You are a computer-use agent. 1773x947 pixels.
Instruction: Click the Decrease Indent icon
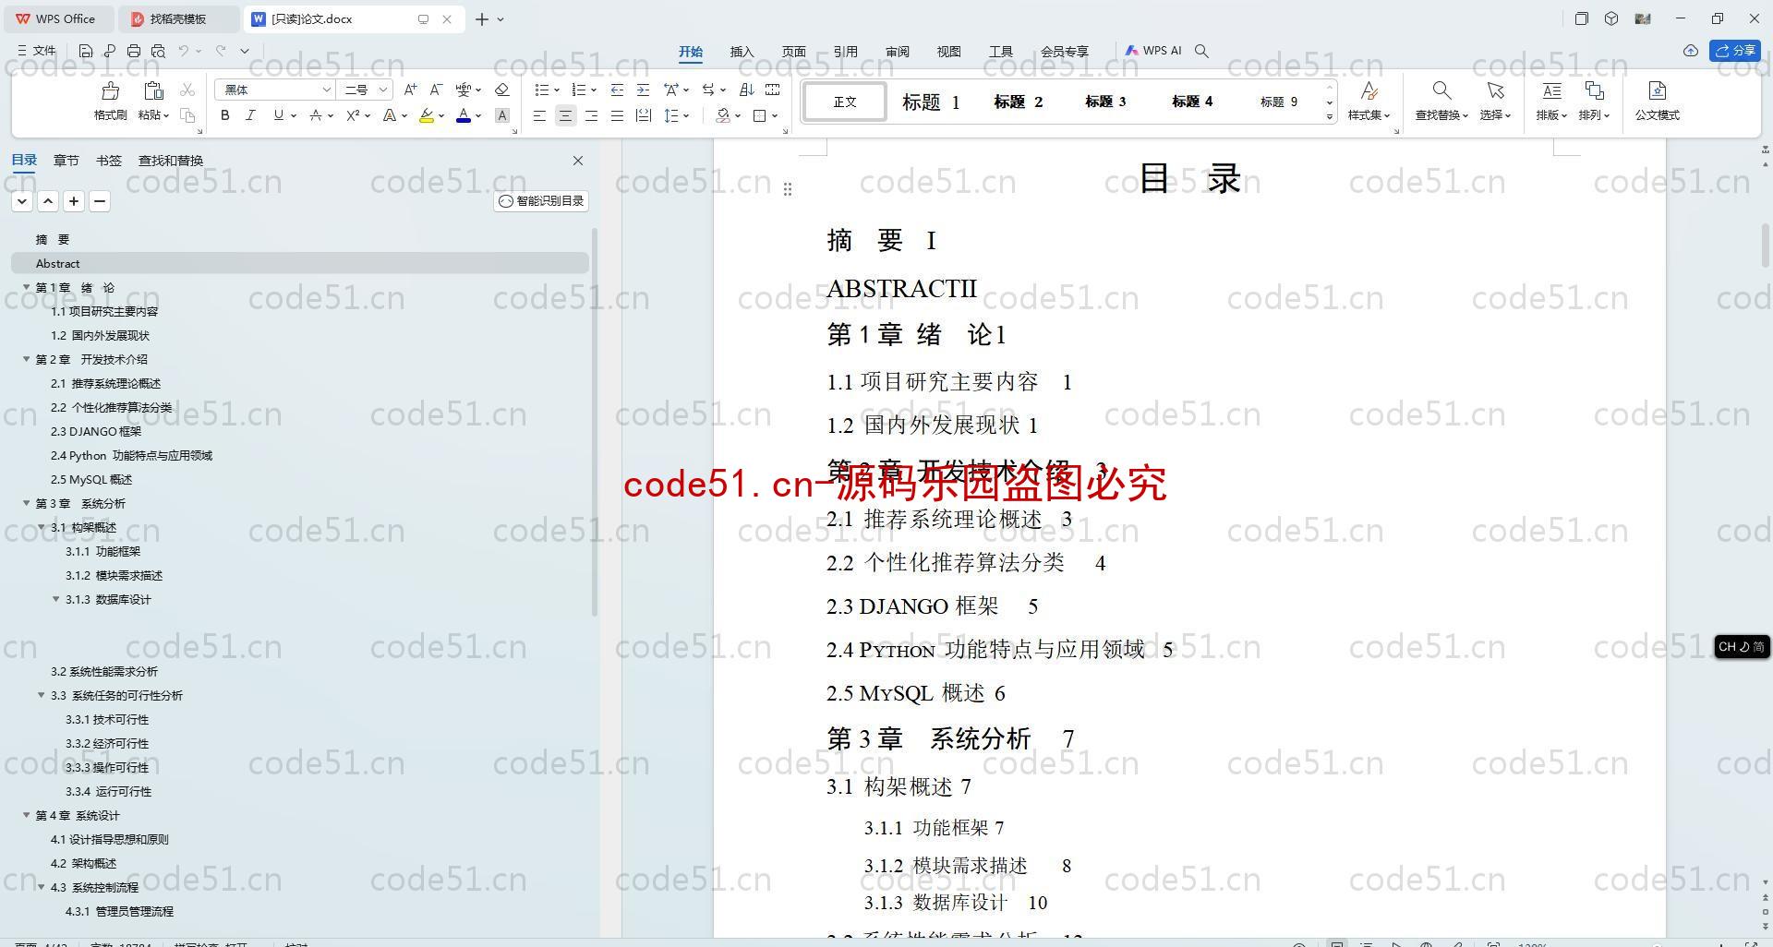pyautogui.click(x=617, y=90)
